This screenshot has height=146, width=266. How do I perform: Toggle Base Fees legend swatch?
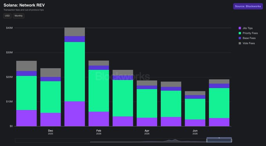tap(240, 38)
